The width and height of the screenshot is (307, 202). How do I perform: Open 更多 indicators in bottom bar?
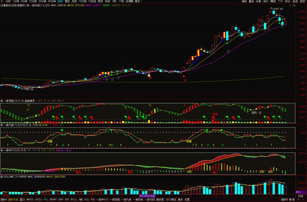[x=180, y=199]
